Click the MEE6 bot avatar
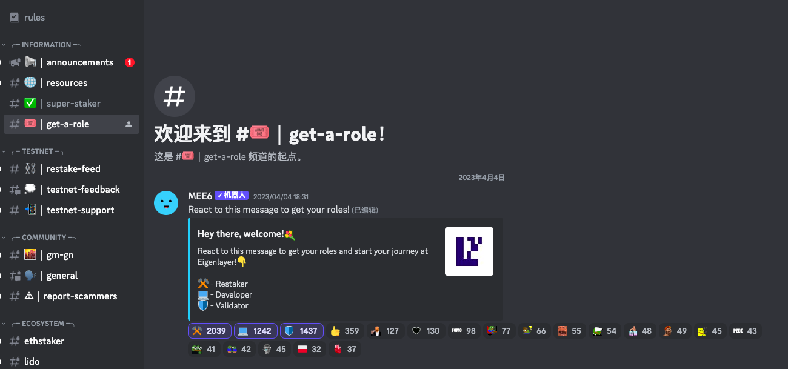Image resolution: width=788 pixels, height=369 pixels. coord(166,202)
